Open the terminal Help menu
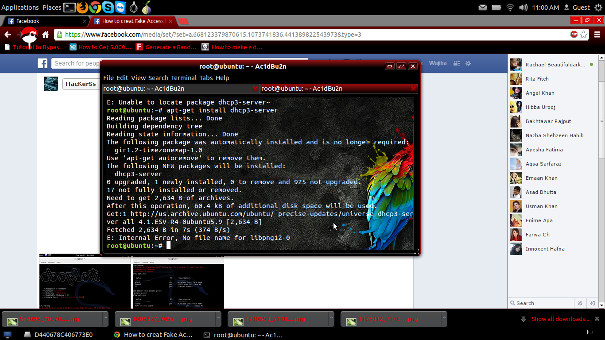This screenshot has width=605, height=340. point(222,78)
